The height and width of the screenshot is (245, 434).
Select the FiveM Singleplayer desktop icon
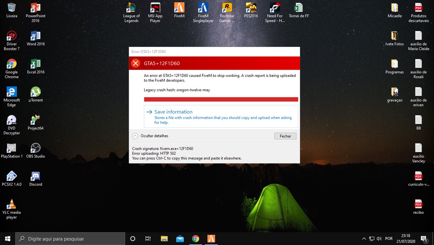(203, 12)
